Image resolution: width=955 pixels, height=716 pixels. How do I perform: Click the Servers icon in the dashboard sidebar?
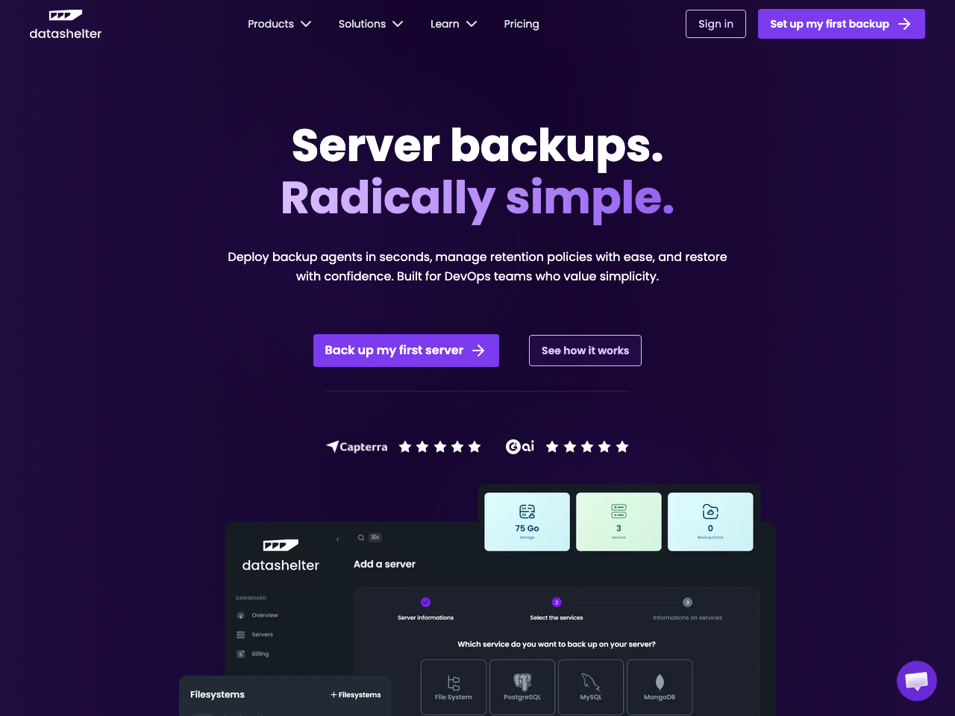[242, 634]
